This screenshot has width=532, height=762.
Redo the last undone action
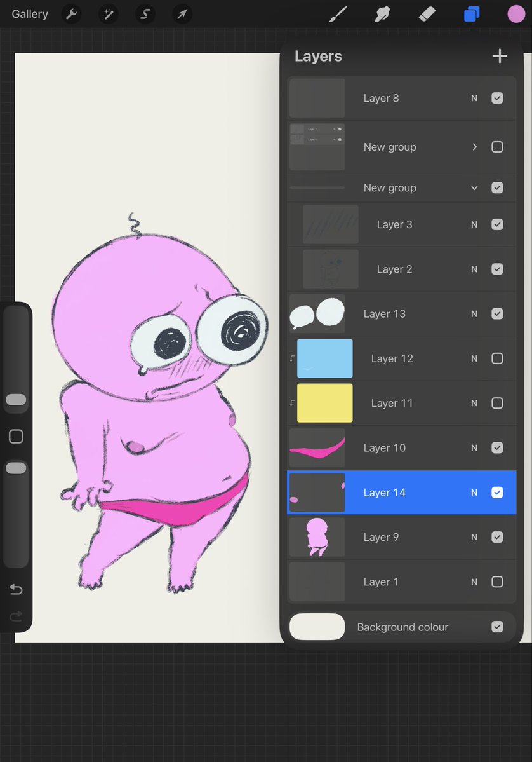(16, 616)
